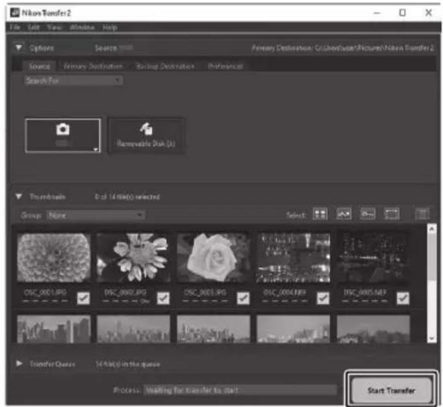Open the Search For dropdown
This screenshot has width=443, height=407.
pyautogui.click(x=73, y=81)
